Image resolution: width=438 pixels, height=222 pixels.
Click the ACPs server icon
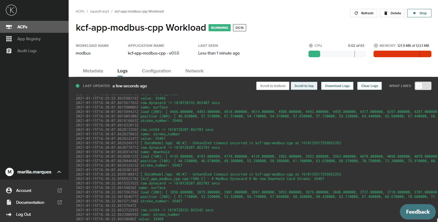(x=9, y=27)
